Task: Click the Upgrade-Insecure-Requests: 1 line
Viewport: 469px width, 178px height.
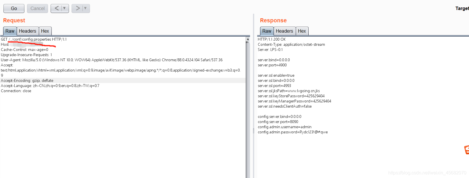Action: (26, 55)
